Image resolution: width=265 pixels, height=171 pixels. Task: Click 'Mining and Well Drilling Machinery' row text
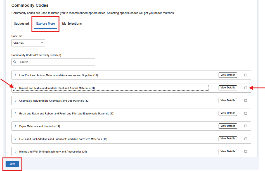point(53,152)
